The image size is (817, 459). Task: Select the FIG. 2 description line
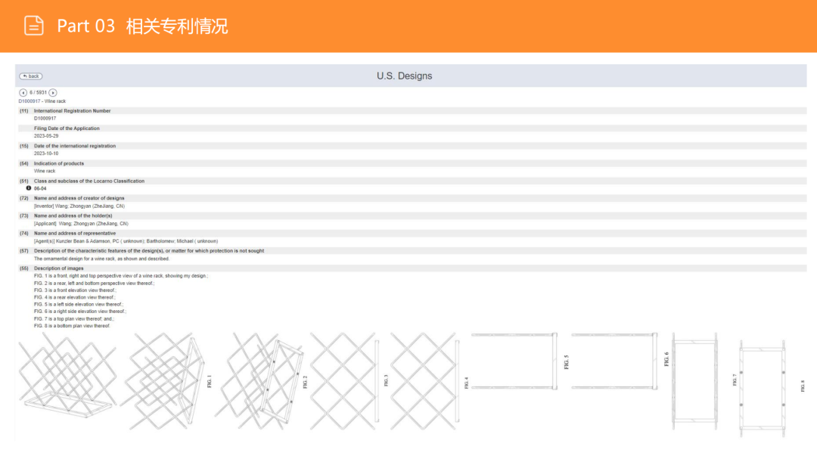click(x=95, y=284)
